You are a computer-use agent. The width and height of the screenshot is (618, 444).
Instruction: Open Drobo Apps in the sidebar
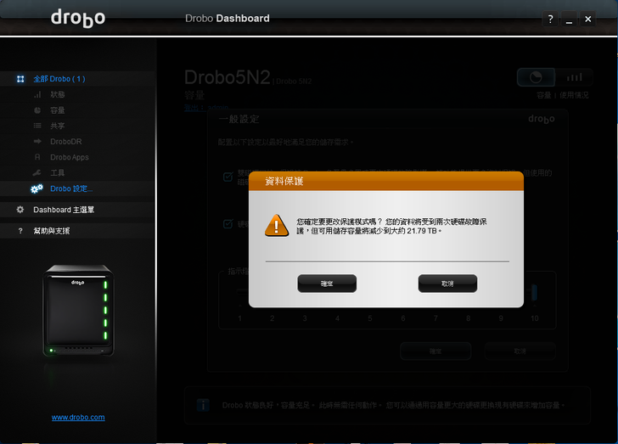pos(70,157)
